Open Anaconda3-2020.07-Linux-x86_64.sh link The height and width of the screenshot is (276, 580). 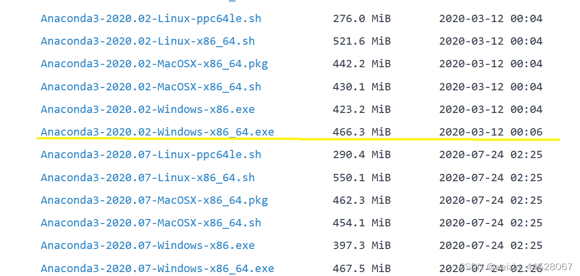click(x=147, y=177)
